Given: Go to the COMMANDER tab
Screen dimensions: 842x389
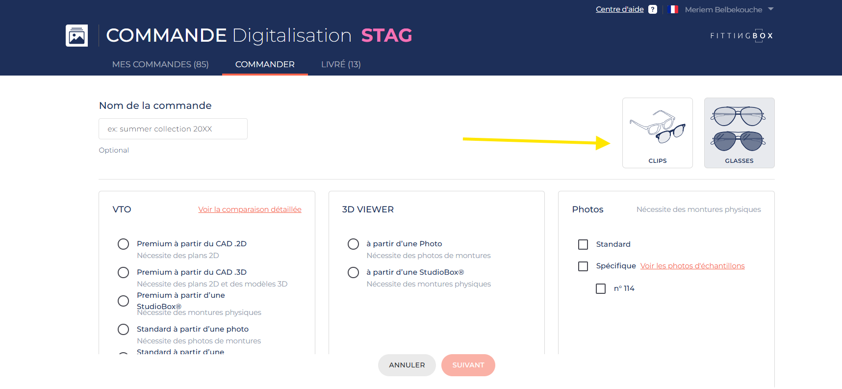Looking at the screenshot, I should pyautogui.click(x=265, y=64).
